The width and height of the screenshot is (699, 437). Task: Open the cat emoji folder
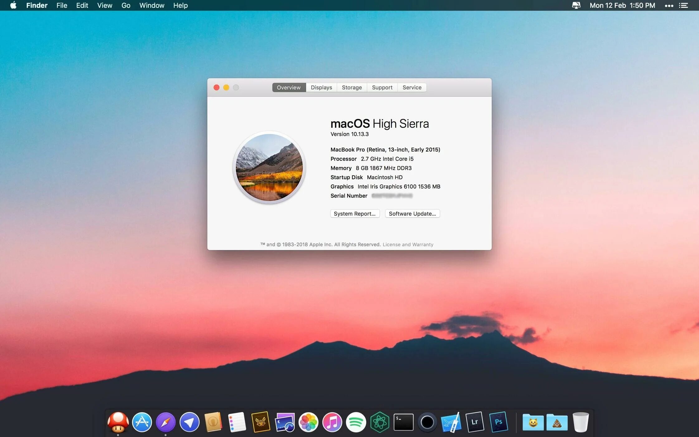pos(533,422)
